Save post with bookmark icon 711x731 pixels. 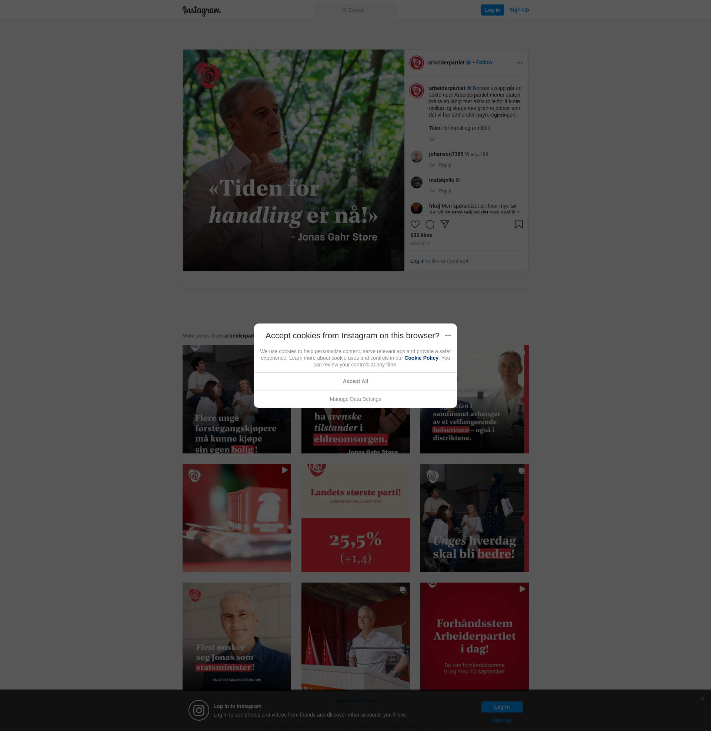[518, 224]
